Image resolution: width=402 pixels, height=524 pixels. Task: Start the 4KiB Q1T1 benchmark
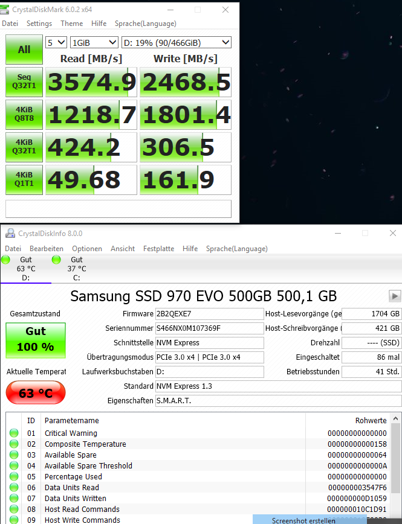pos(24,179)
